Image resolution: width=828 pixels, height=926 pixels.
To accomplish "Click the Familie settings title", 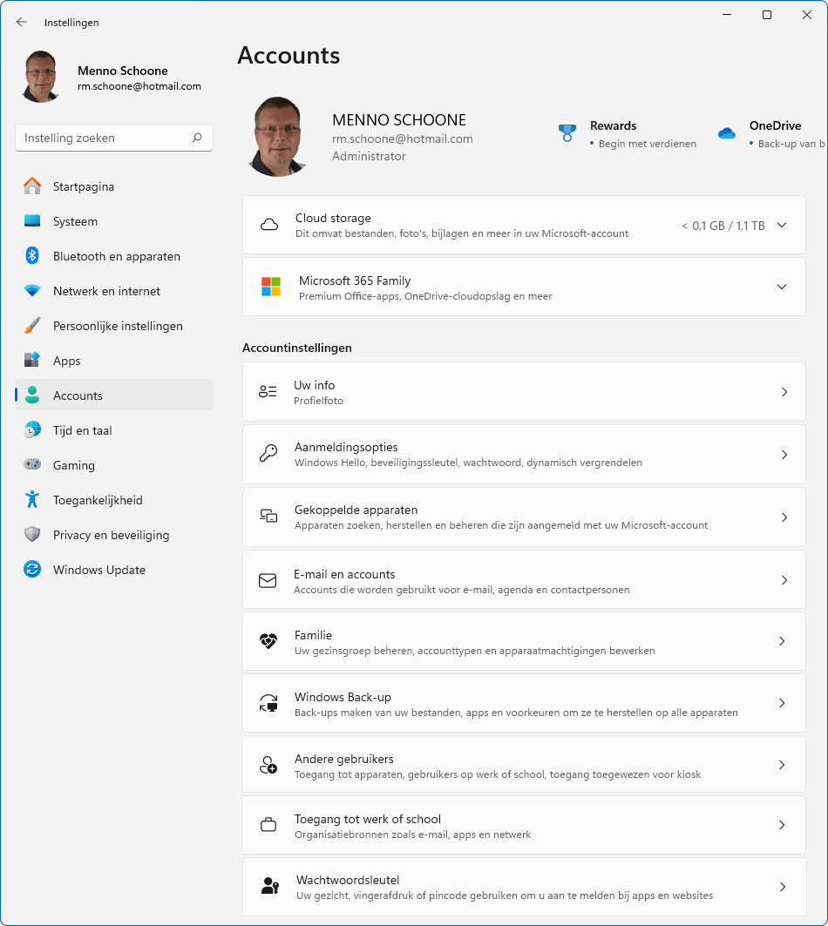I will [313, 635].
